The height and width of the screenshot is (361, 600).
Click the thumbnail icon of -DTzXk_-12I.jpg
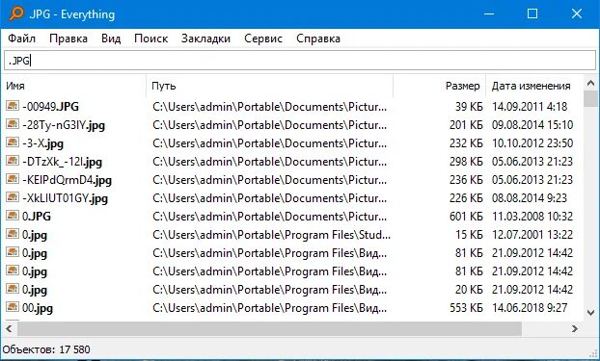click(13, 161)
